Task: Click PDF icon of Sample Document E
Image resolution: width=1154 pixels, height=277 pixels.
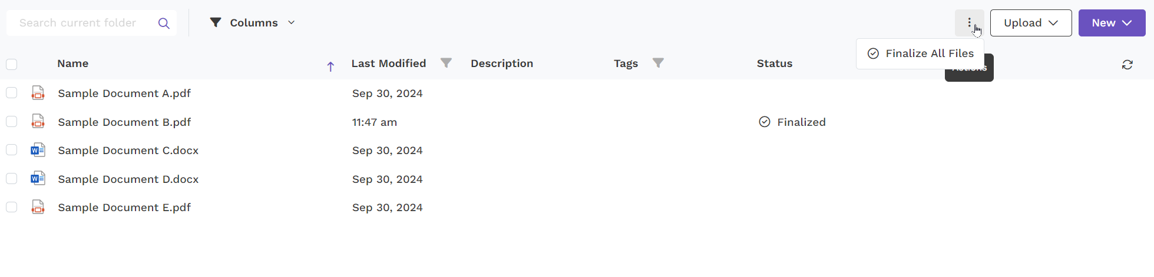Action: [38, 207]
